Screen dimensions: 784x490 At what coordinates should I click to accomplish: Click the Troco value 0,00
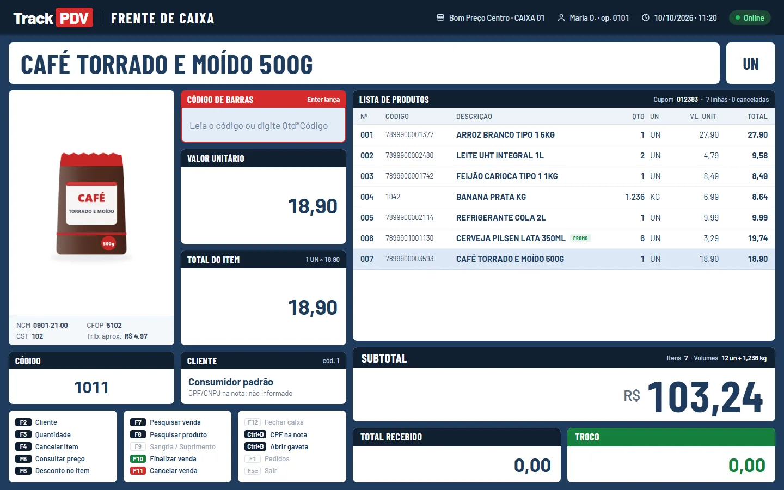(x=747, y=465)
